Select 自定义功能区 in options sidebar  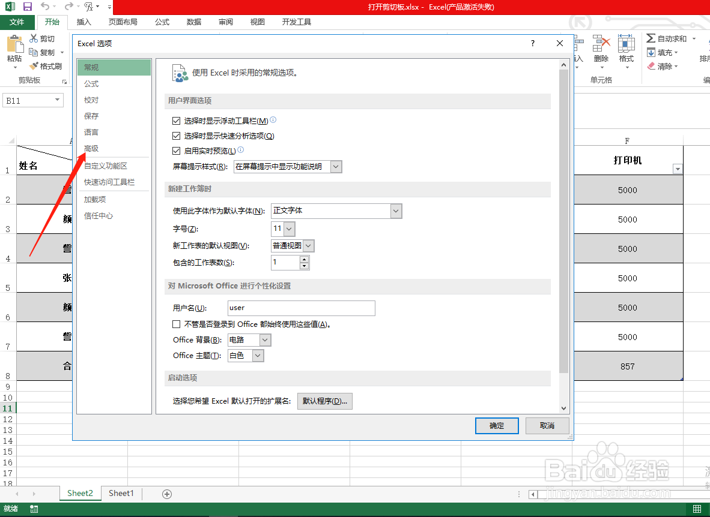click(114, 166)
